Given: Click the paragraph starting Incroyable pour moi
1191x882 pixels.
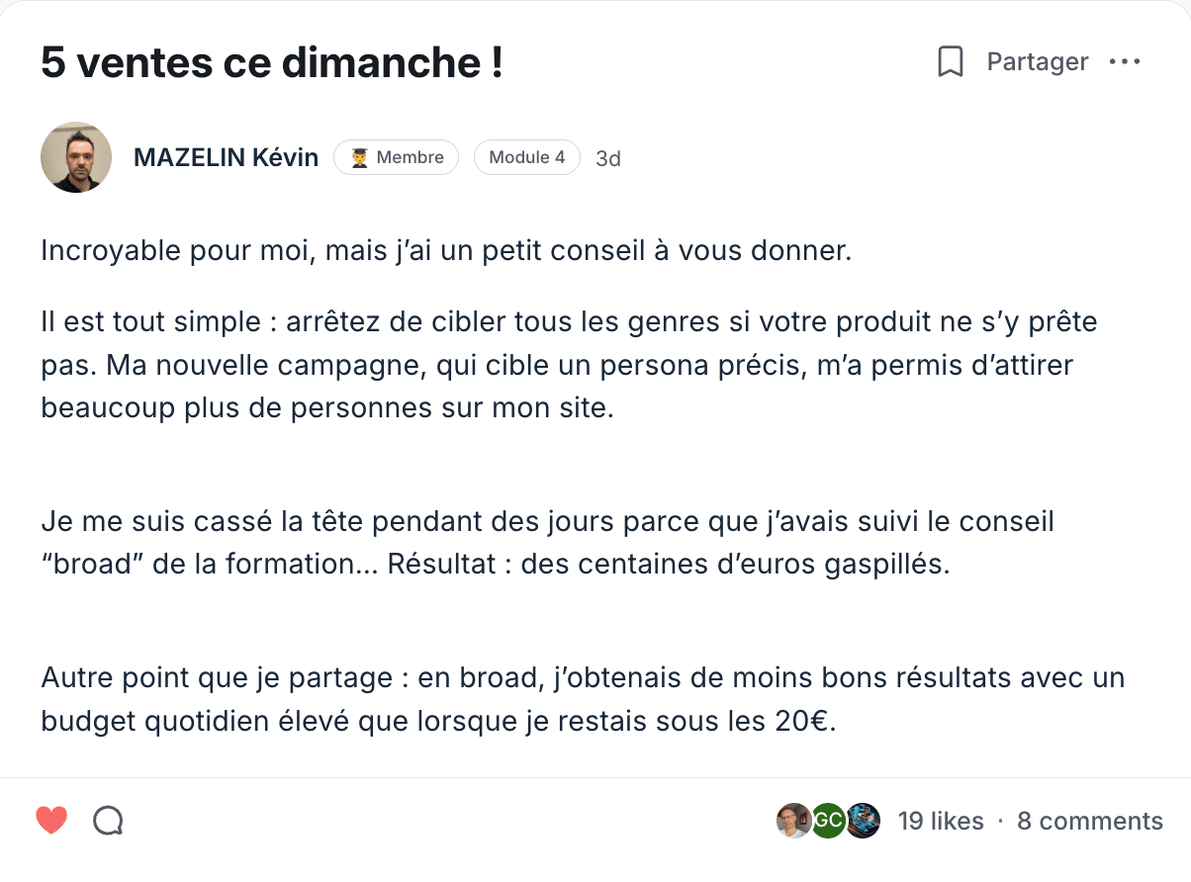Looking at the screenshot, I should (446, 251).
